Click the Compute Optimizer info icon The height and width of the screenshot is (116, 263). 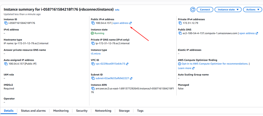pyautogui.click(x=179, y=64)
